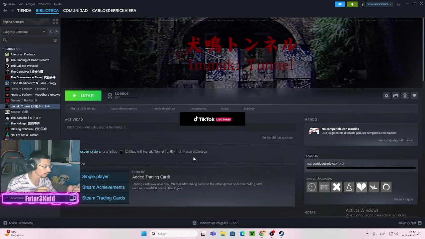Select Aliens vs. Predator in library

tap(23, 54)
